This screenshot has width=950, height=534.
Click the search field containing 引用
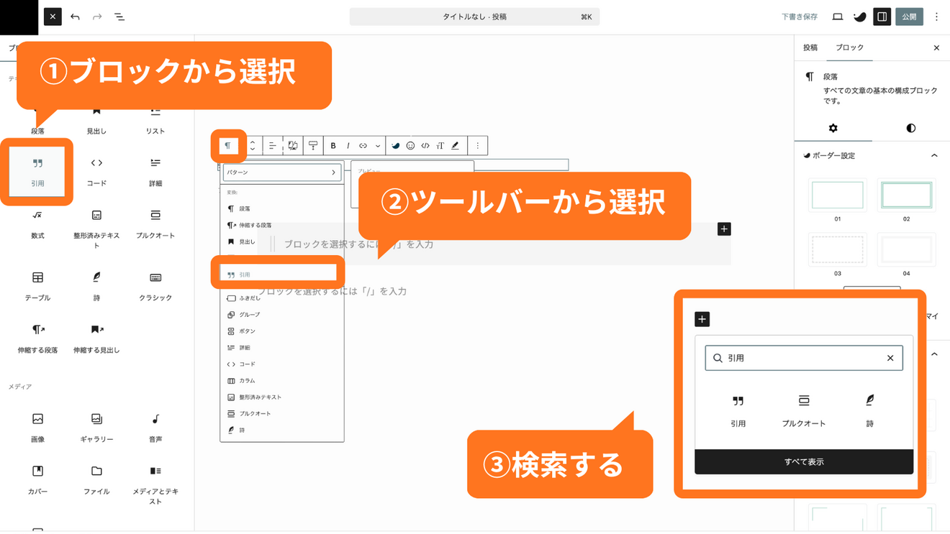click(803, 358)
